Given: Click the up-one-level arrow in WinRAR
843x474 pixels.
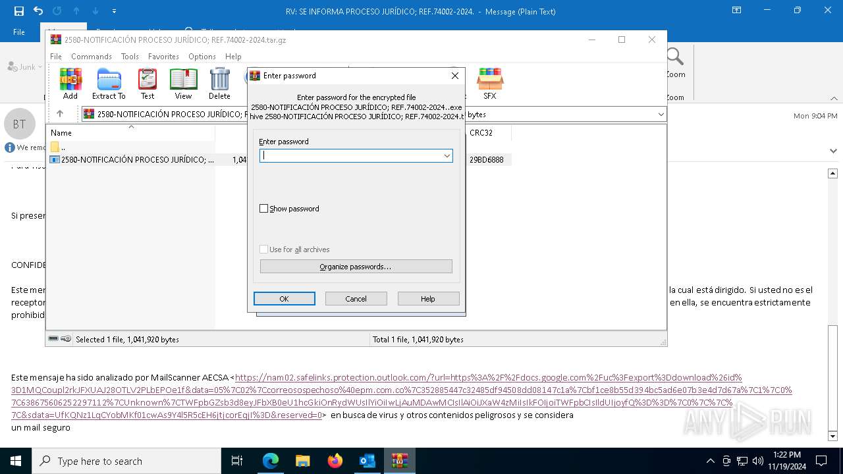Looking at the screenshot, I should coord(60,114).
